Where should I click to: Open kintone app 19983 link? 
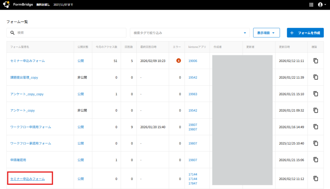(193, 94)
